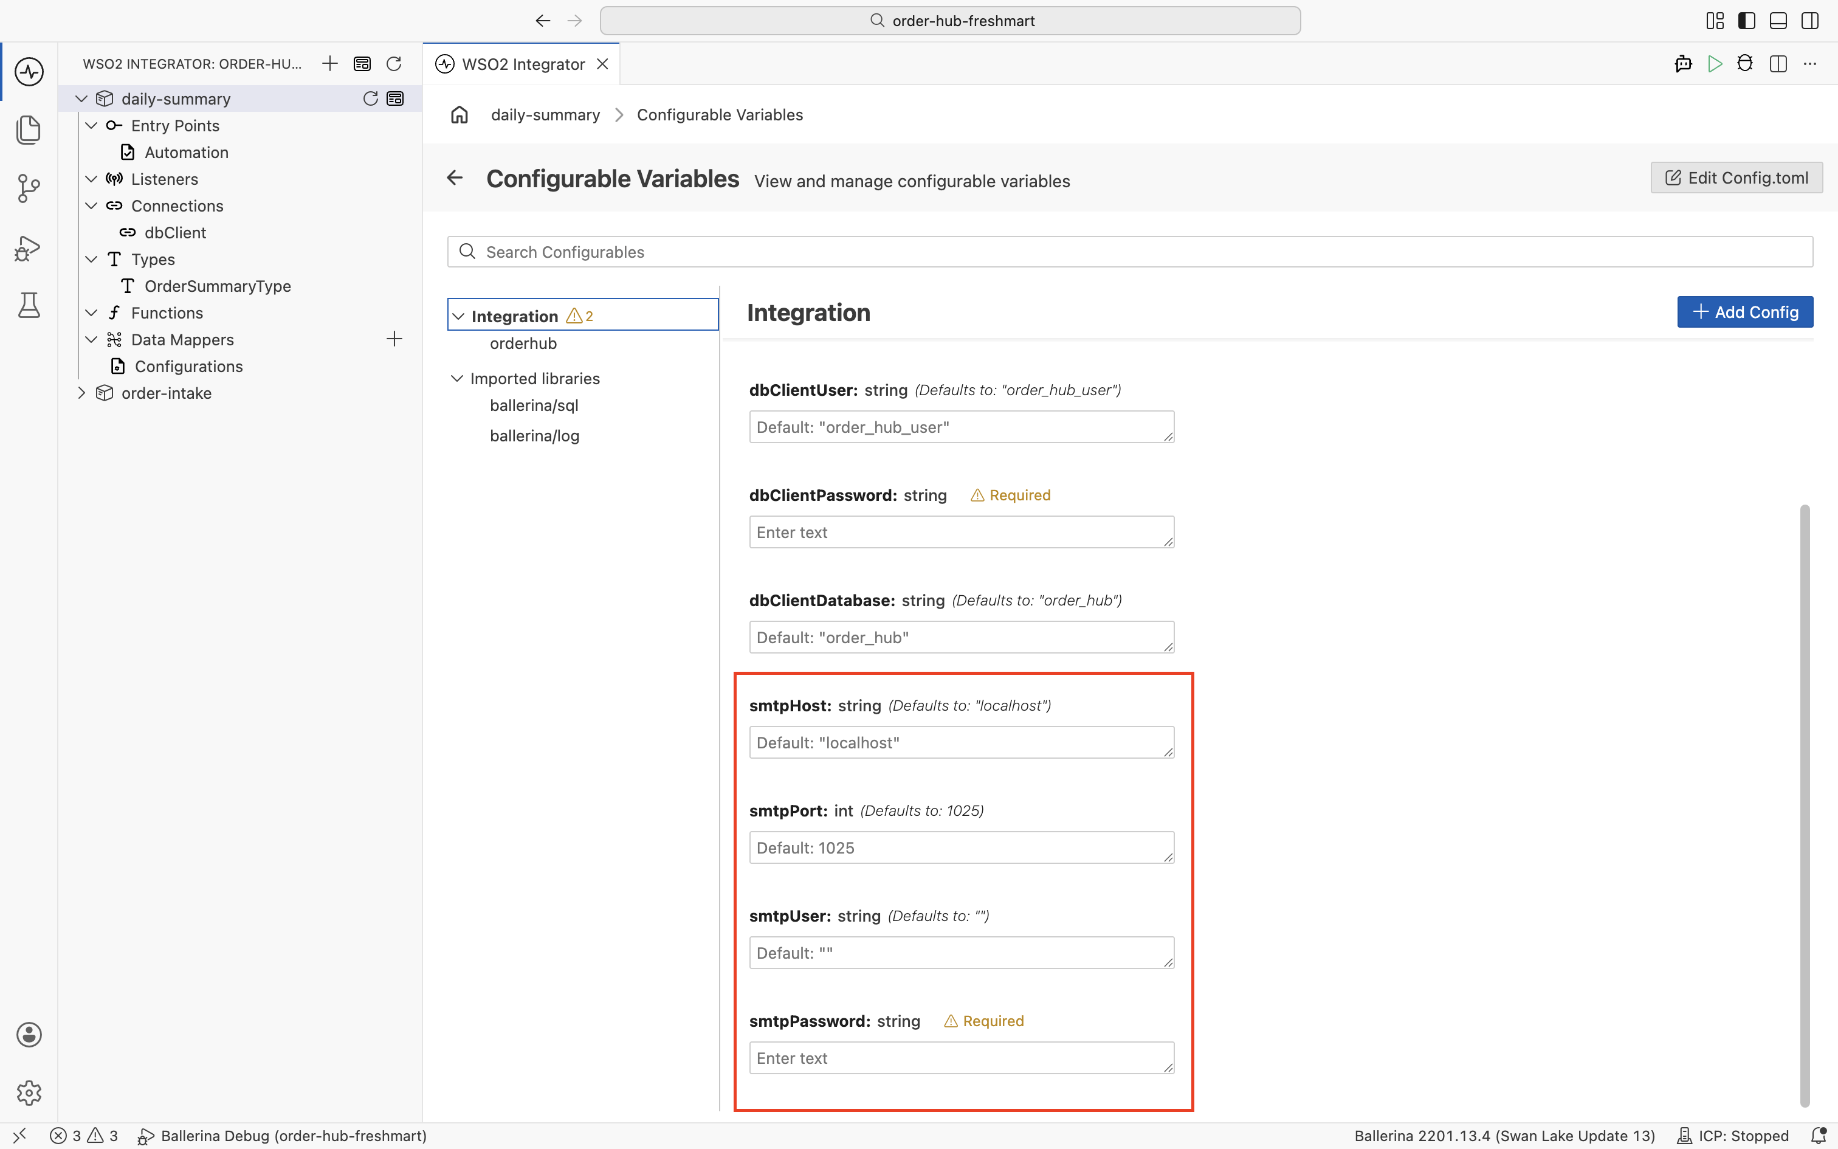This screenshot has width=1838, height=1149.
Task: Click the run play icon in editor toolbar
Action: (x=1714, y=64)
